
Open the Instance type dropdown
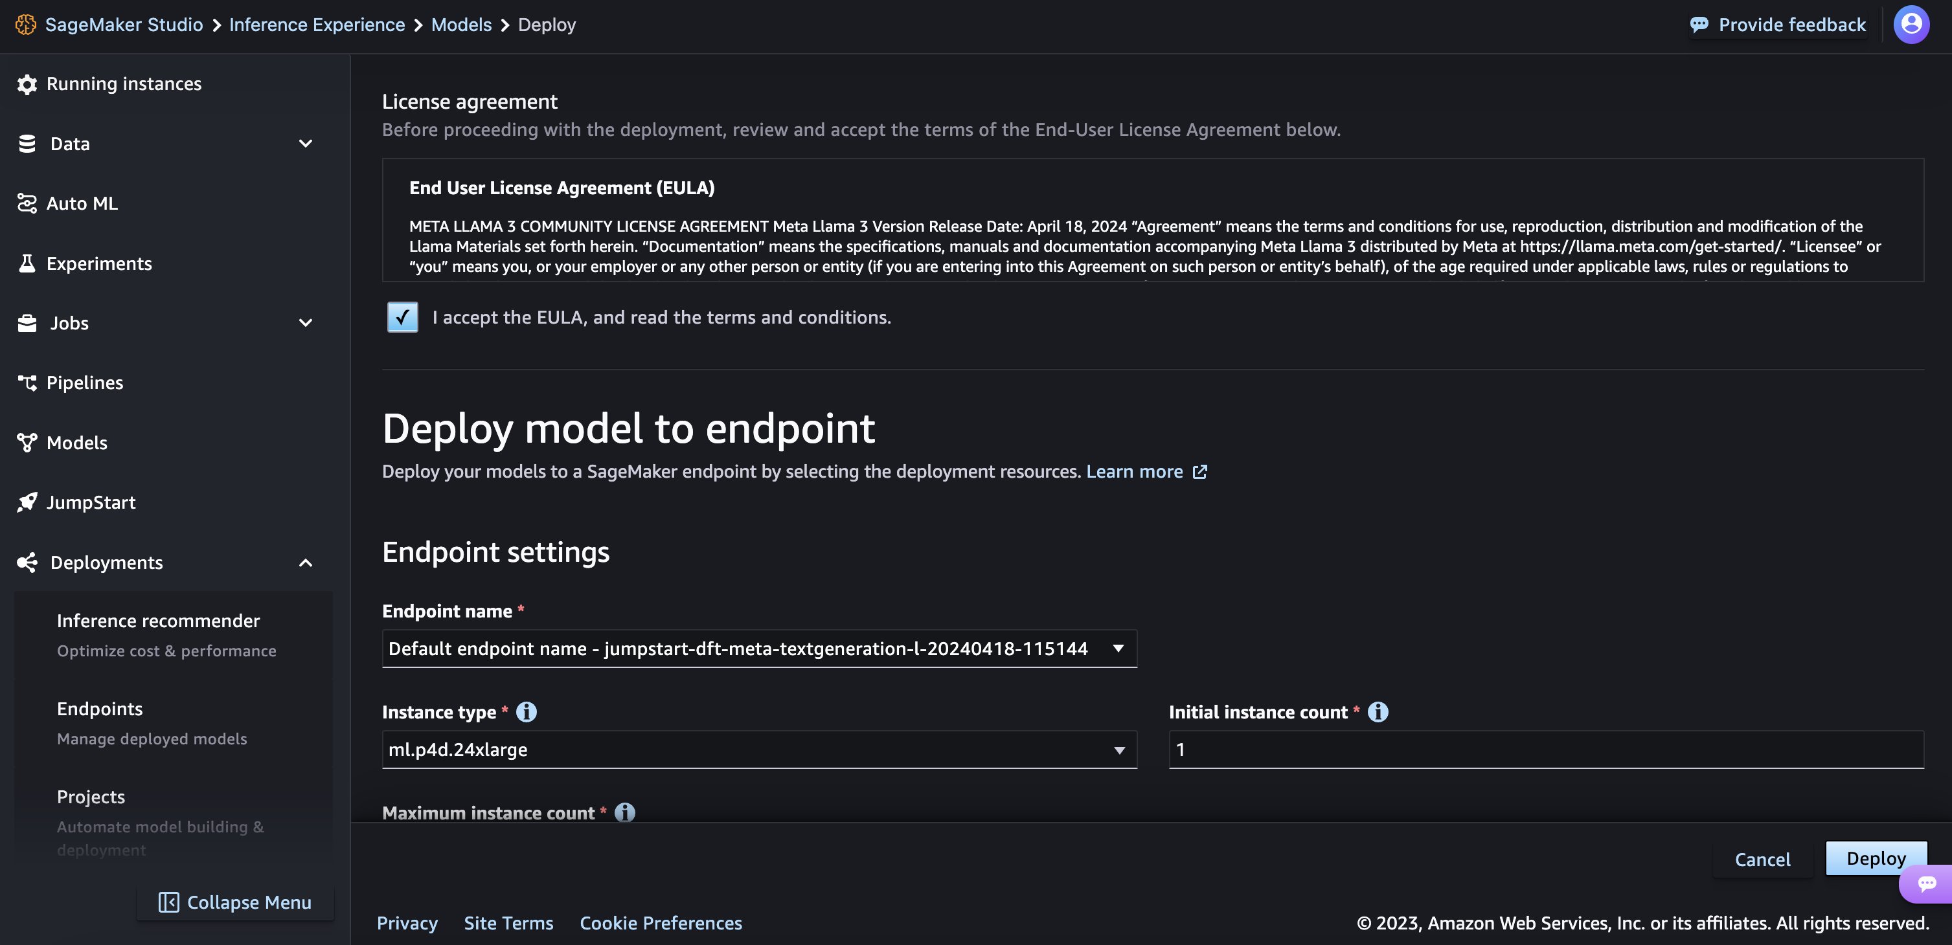pyautogui.click(x=758, y=750)
